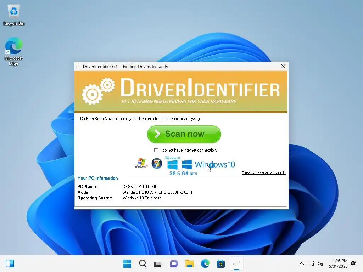Click the Windows 10 logo
Viewport: 363px width, 272px height.
208,164
